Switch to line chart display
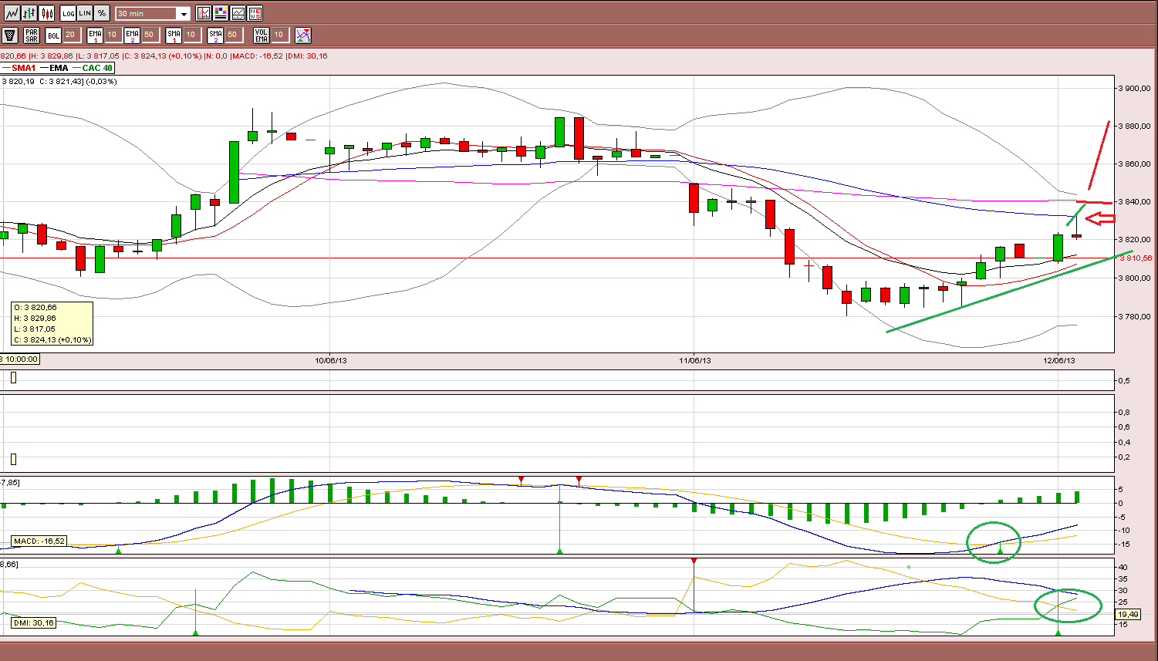Screen dimensions: 1158x661 pyautogui.click(x=12, y=13)
